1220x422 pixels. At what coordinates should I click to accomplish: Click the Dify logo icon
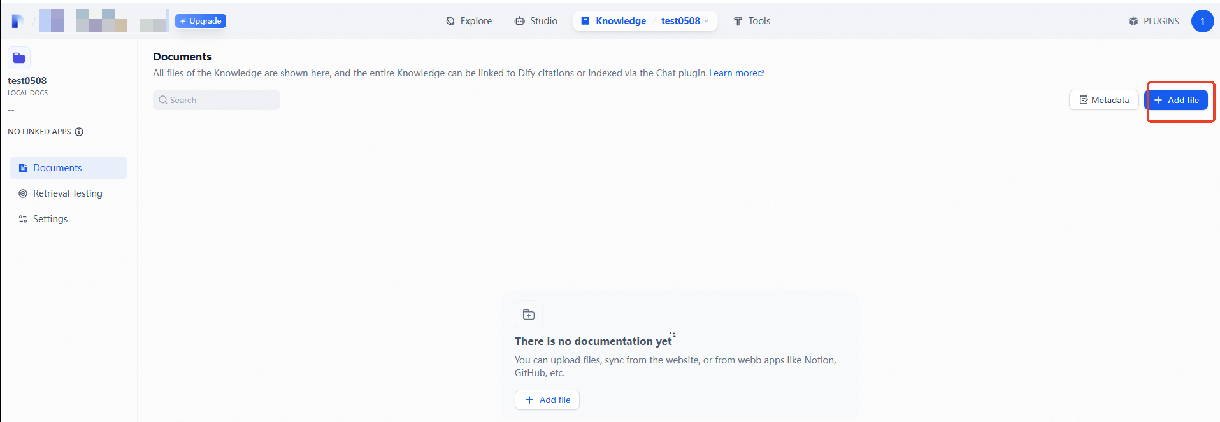click(x=18, y=21)
